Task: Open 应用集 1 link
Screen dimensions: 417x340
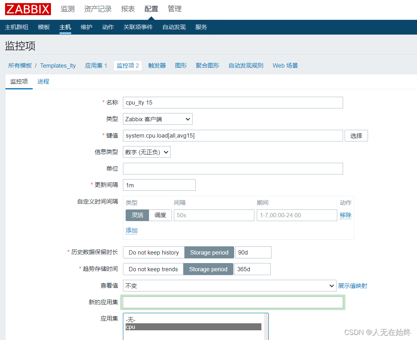Action: (x=96, y=66)
